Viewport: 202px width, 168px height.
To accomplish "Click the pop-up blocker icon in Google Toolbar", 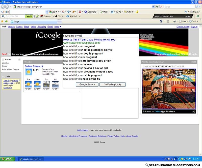I will pos(80,12).
